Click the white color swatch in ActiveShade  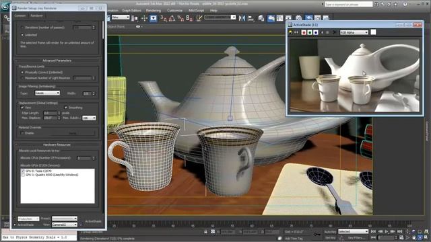[x=373, y=32]
